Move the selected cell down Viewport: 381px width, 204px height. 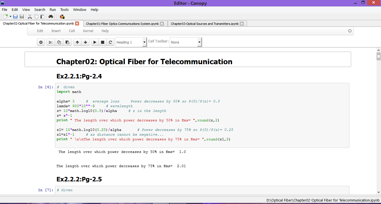pos(85,42)
